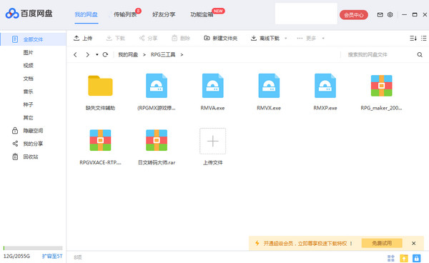Click the yellow upload icon in status bar
Screen dimensions: 429x263
404,258
